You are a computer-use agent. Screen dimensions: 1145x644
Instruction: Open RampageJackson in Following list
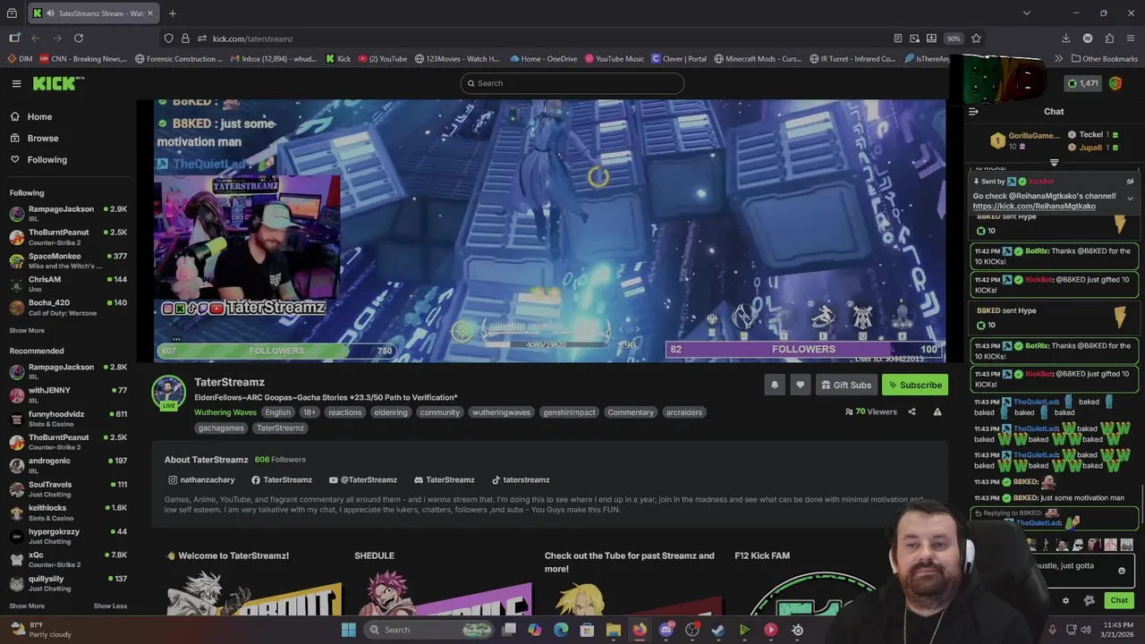[x=68, y=213]
